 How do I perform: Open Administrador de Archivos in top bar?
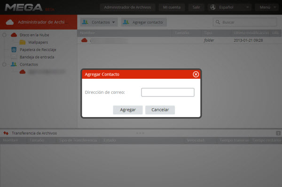coord(127,7)
